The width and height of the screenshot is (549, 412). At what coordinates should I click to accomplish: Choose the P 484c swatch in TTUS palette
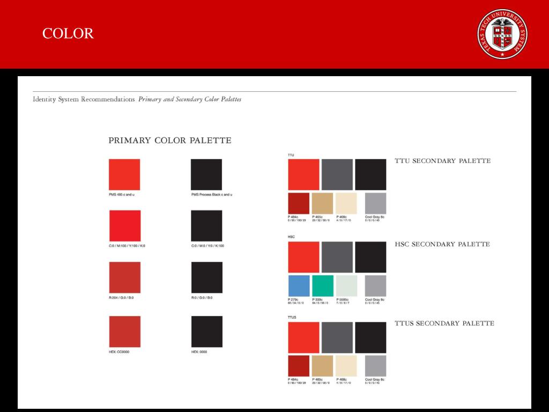299,366
